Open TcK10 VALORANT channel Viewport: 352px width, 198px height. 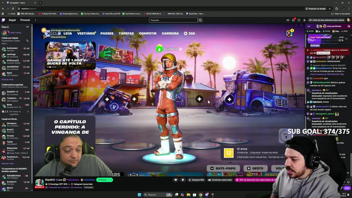pos(16,143)
